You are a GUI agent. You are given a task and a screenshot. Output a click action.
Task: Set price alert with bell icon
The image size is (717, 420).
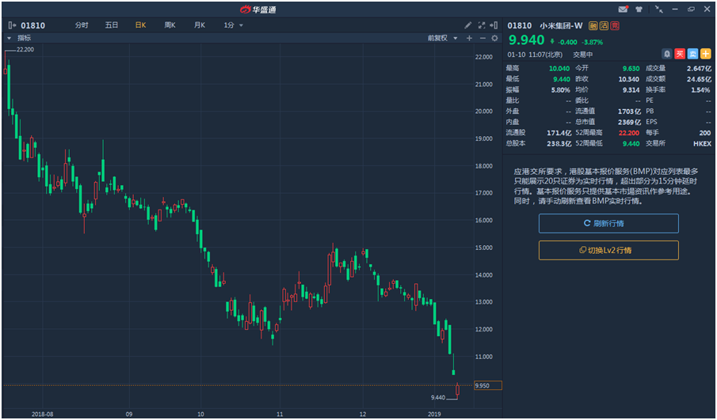click(668, 54)
